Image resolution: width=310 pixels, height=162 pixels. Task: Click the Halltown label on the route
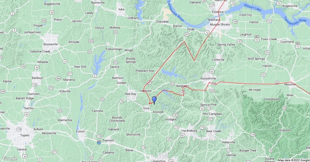pos(145,91)
